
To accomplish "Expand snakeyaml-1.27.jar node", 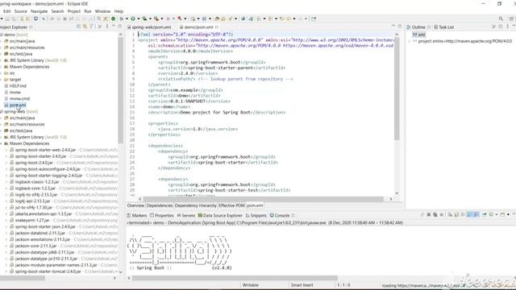I will click(x=6, y=220).
